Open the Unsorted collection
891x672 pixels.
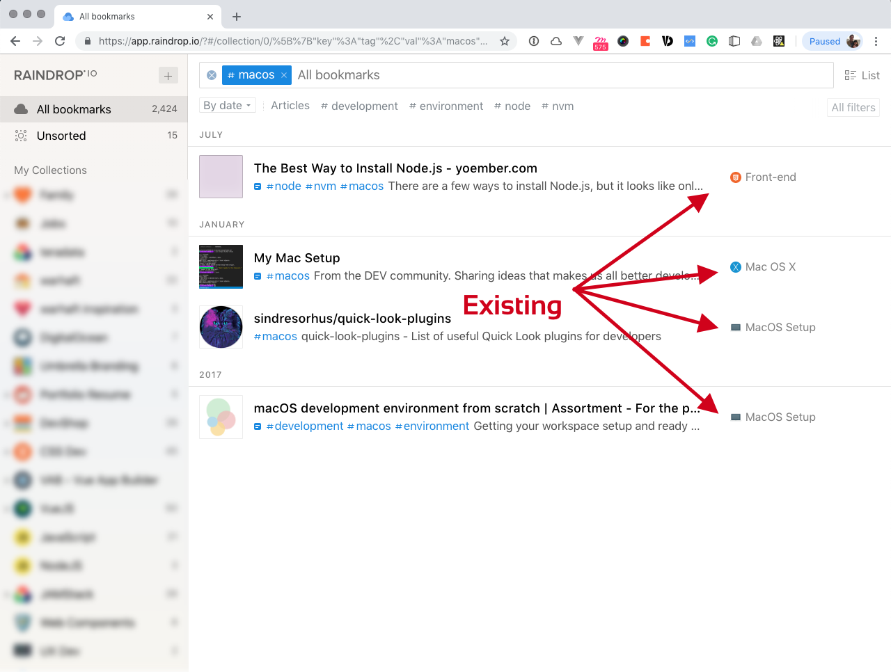tap(94, 136)
